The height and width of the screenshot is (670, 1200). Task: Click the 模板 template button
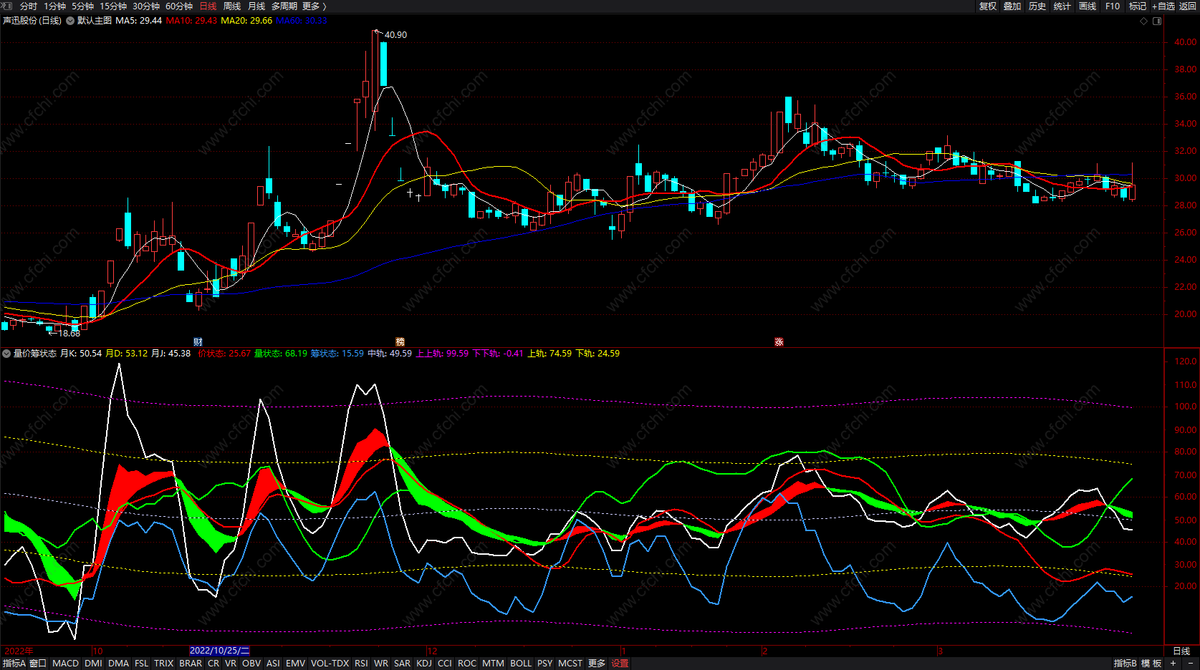point(1151,664)
